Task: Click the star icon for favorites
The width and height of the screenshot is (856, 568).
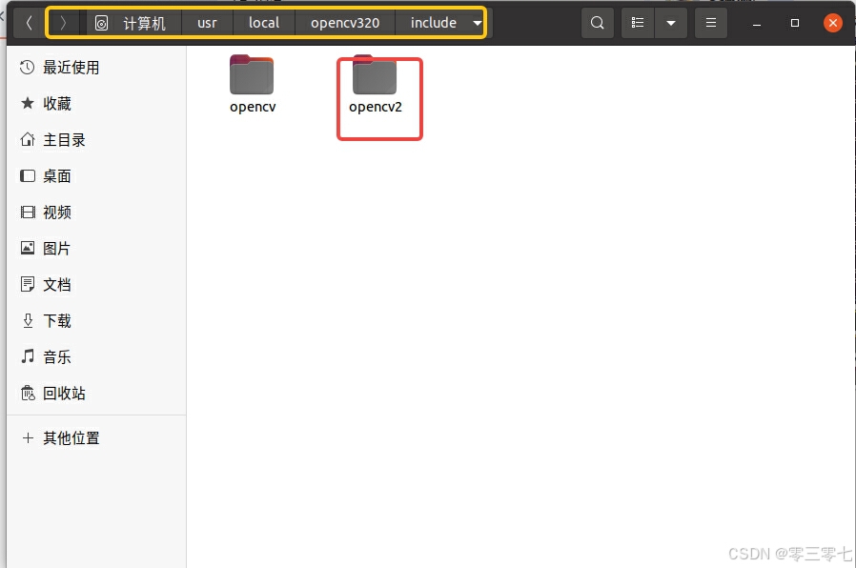Action: coord(28,103)
